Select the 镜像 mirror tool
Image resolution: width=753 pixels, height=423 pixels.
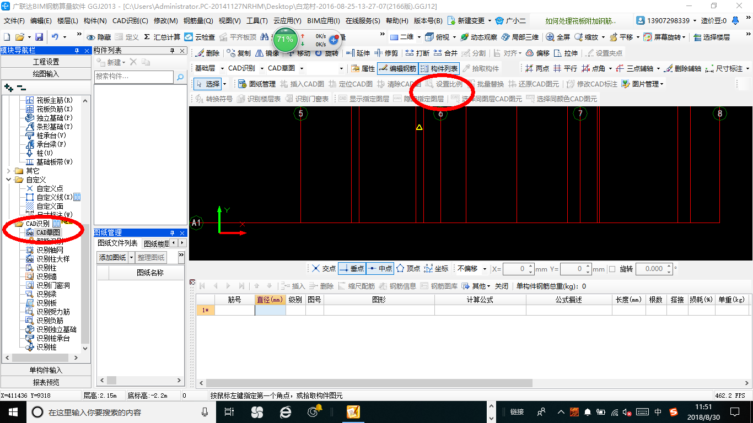[267, 53]
